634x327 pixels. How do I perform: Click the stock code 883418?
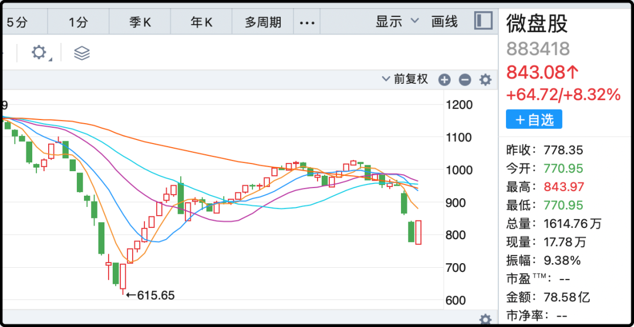[538, 49]
